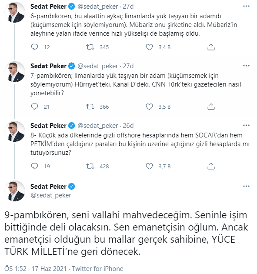Reply to the tweet with 19 comments

[x=34, y=166]
